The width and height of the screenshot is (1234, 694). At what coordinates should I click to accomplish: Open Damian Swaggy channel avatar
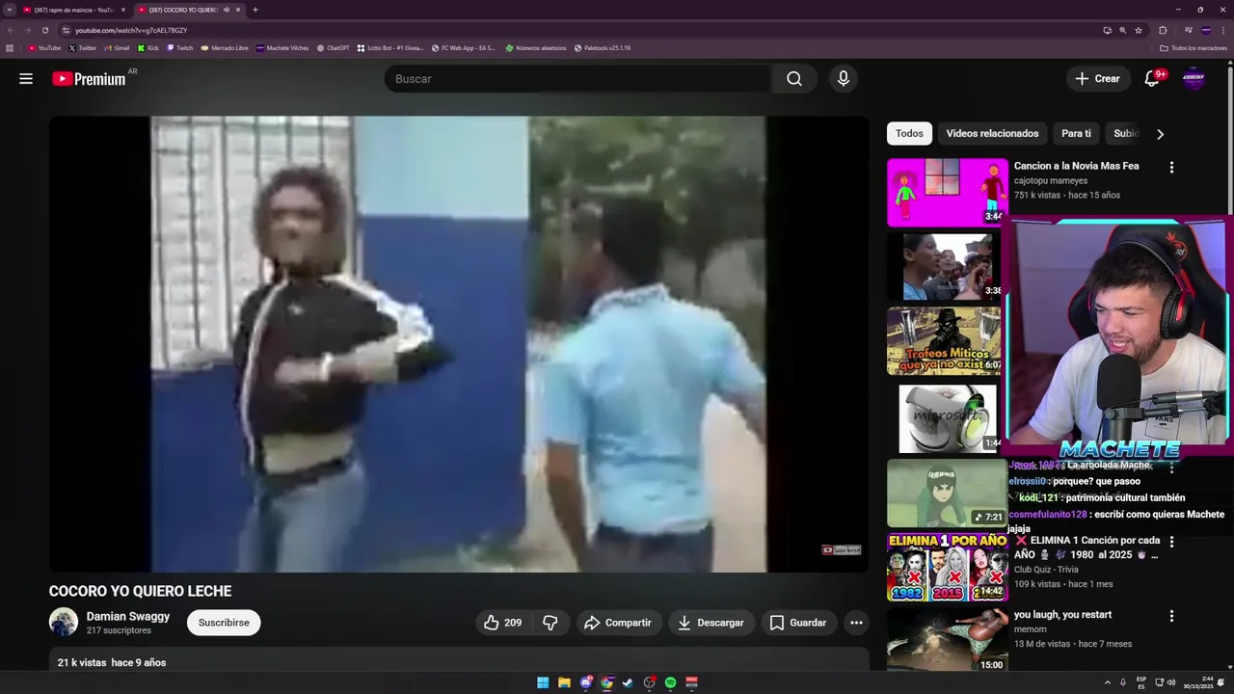[64, 623]
